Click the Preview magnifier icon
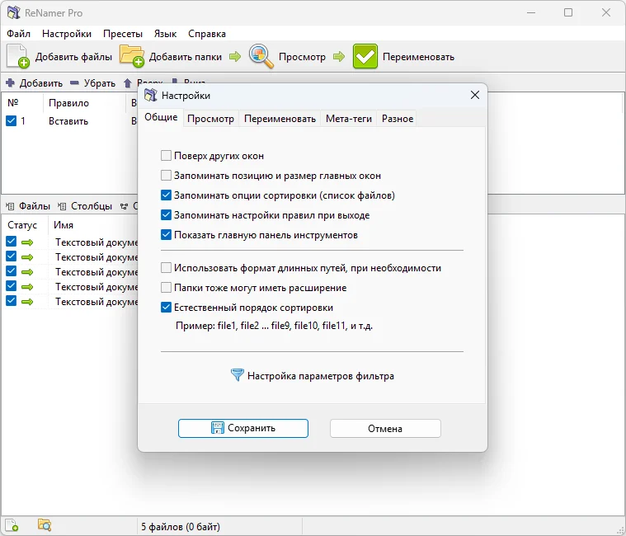The image size is (626, 536). click(261, 56)
